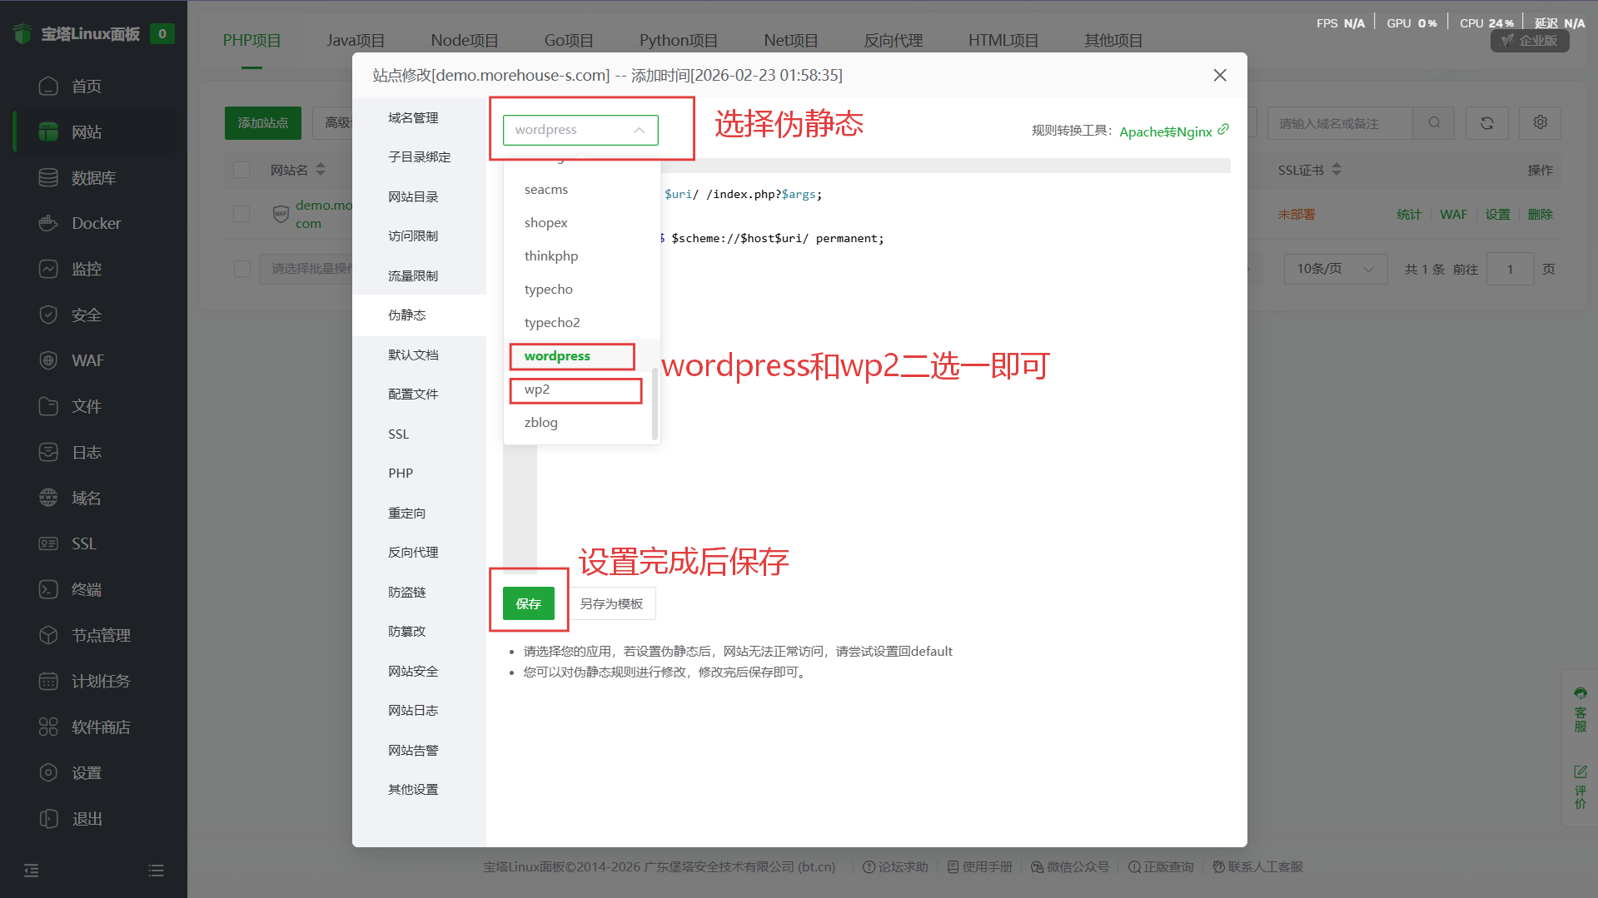
Task: Open the 10条/页 page size dropdown
Action: (x=1334, y=269)
